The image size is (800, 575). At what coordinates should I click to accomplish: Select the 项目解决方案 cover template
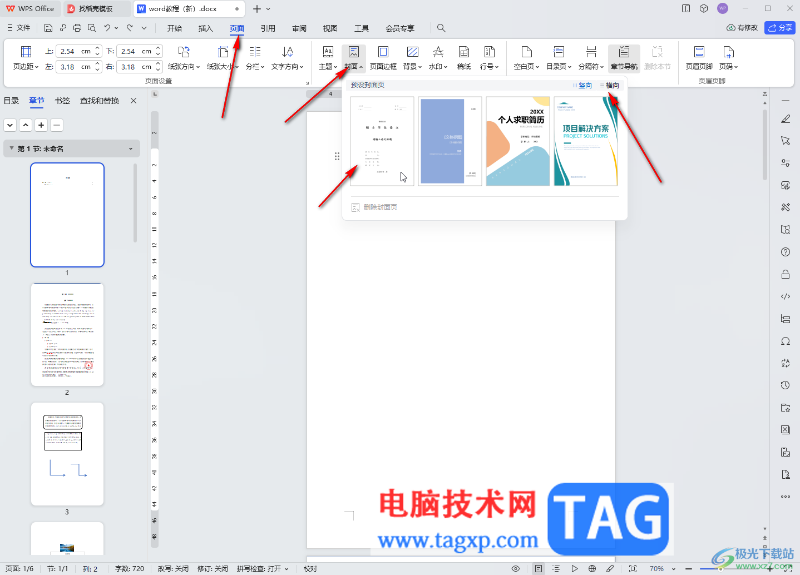586,141
